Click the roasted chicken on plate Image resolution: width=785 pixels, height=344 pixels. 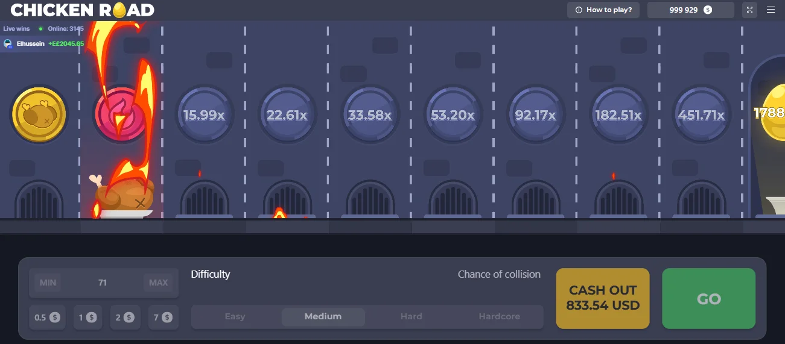coord(124,196)
